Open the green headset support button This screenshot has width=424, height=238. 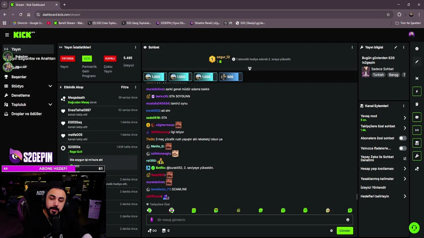click(414, 228)
